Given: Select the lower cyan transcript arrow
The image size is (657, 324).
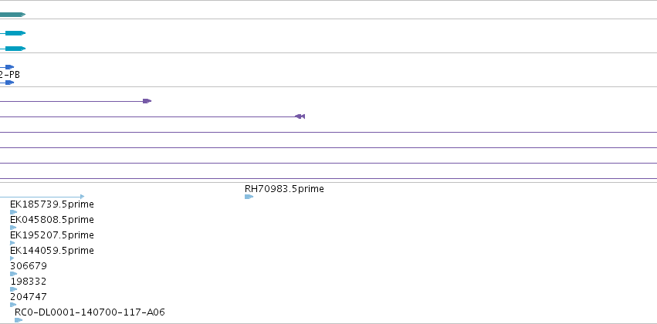Looking at the screenshot, I should click(15, 49).
